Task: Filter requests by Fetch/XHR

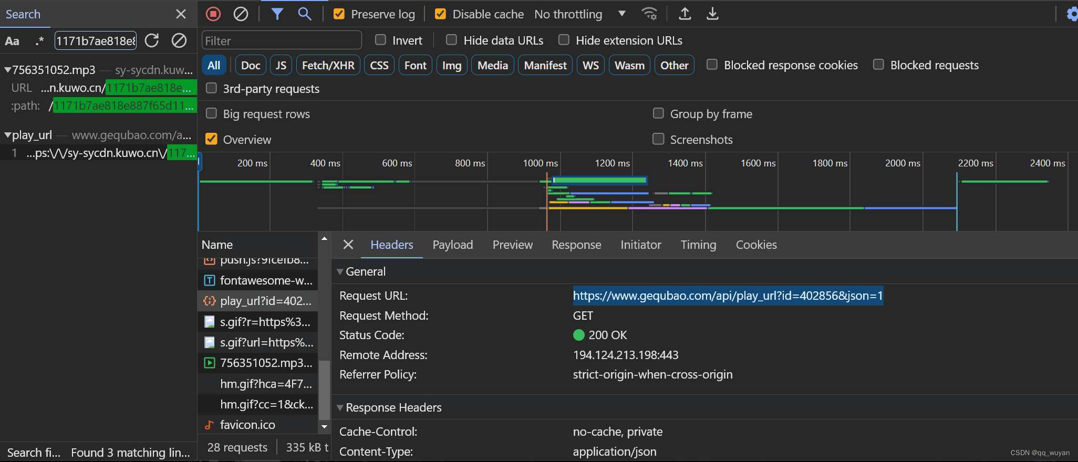Action: click(x=328, y=65)
